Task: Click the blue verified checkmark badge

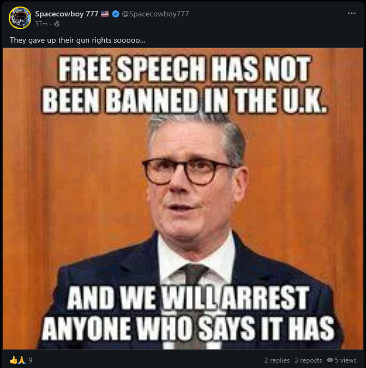Action: 116,14
